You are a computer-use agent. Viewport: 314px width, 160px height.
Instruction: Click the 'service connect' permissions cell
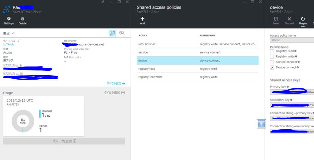pyautogui.click(x=210, y=52)
